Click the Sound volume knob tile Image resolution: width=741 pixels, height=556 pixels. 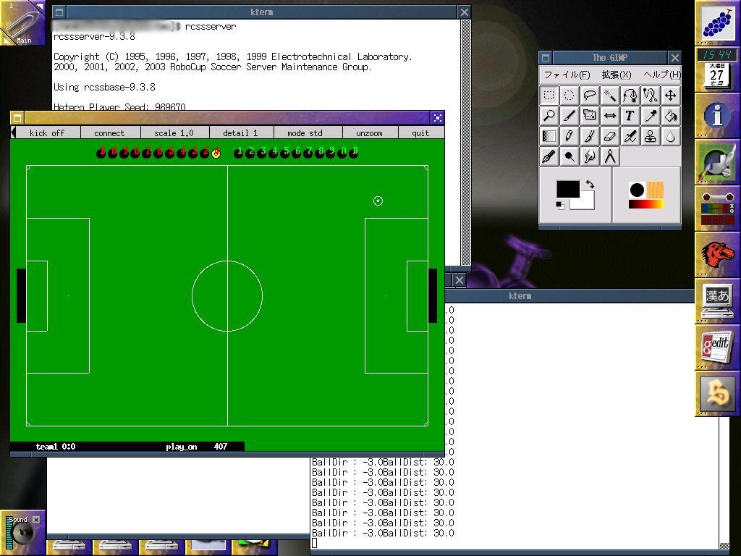[x=22, y=534]
